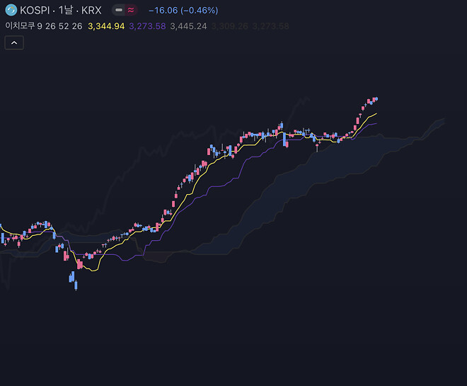467x386 pixels.
Task: Click the KOSPI symbol logo icon
Action: [11, 10]
